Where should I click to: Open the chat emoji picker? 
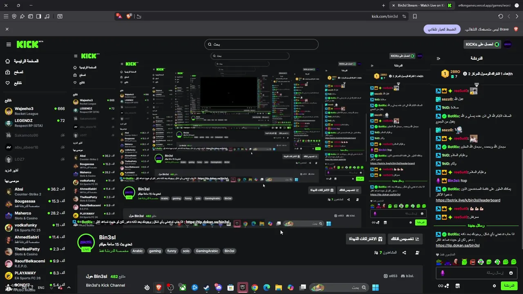pyautogui.click(x=511, y=273)
